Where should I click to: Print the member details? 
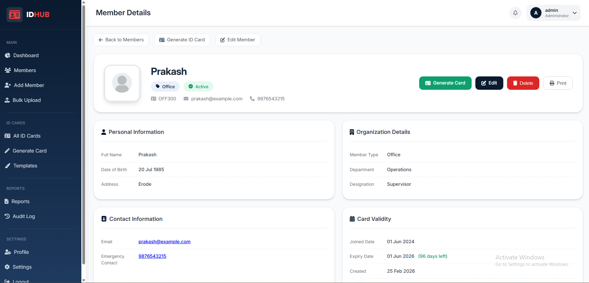click(558, 83)
